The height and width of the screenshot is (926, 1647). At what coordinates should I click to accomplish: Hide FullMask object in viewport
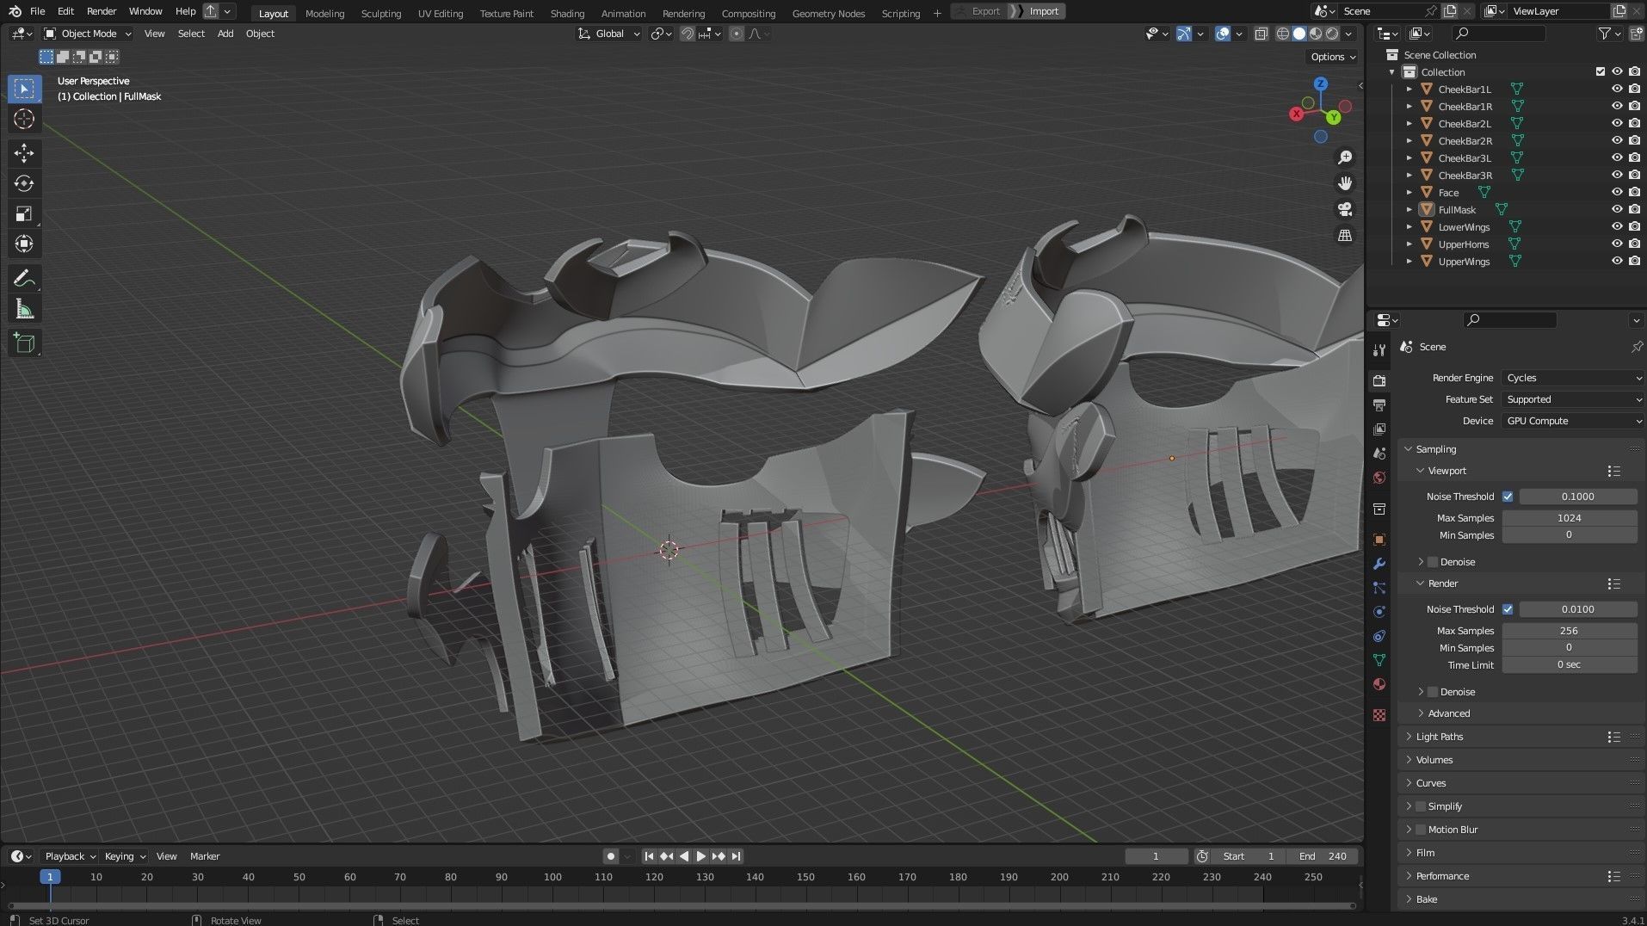[1617, 209]
